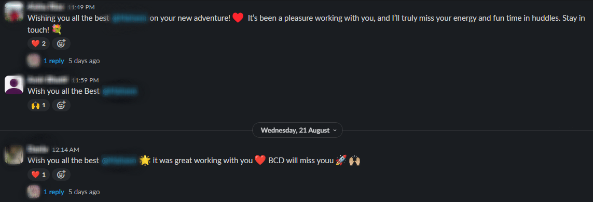
Task: Click the mention in the 11:59 PM message
Action: [x=119, y=91]
